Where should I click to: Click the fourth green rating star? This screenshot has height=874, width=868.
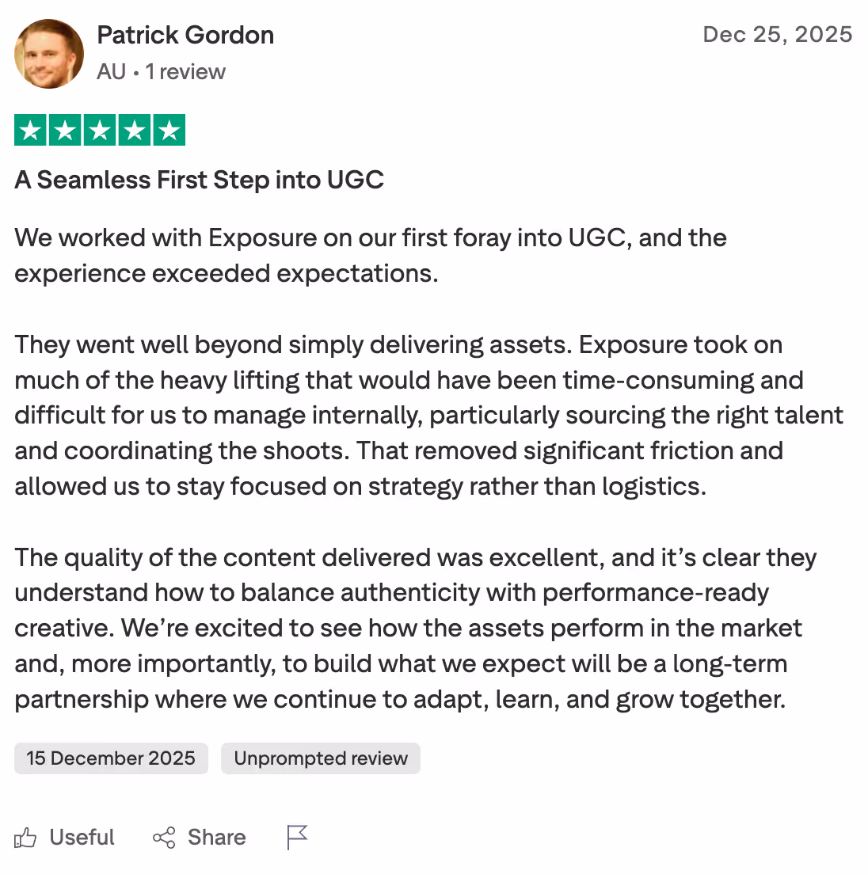[135, 130]
